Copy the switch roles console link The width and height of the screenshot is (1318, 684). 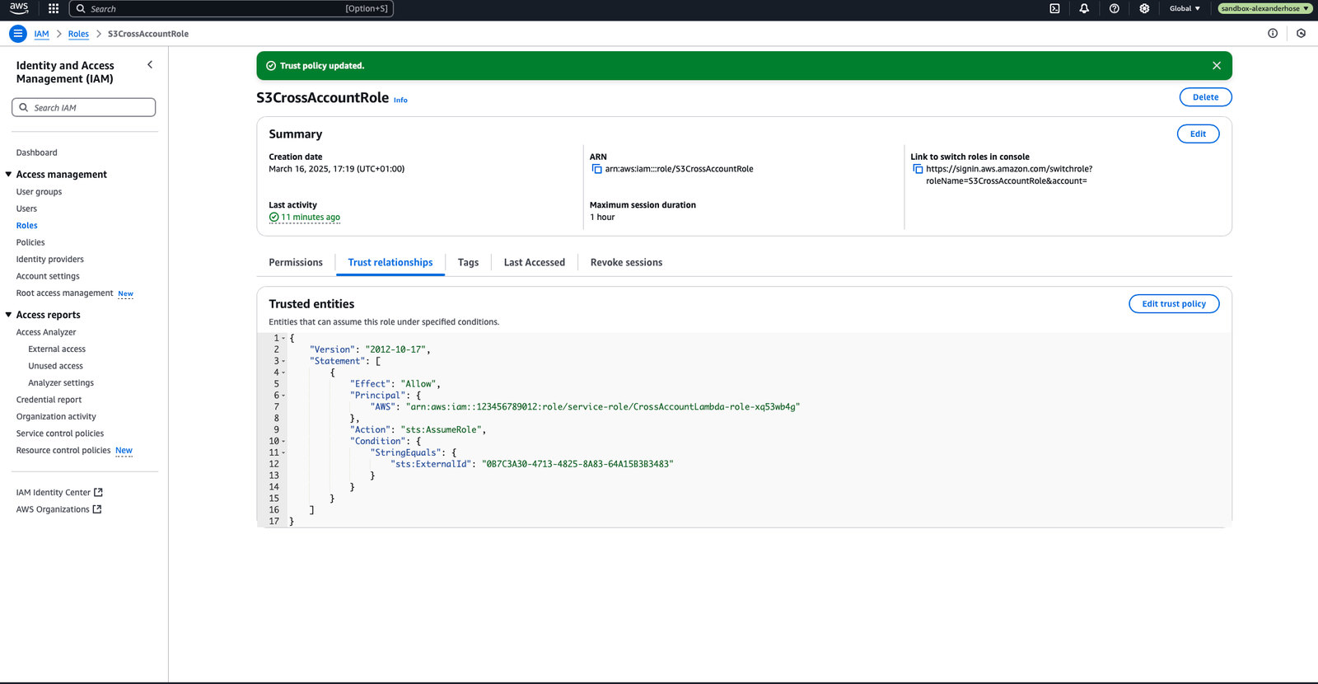(x=918, y=169)
